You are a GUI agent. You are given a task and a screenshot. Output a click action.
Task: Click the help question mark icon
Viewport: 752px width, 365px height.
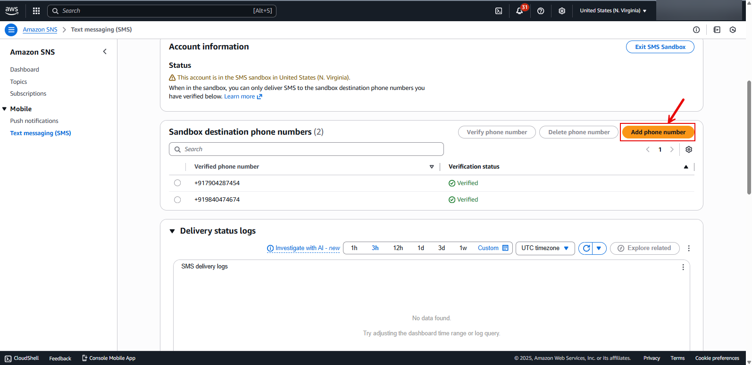[541, 11]
